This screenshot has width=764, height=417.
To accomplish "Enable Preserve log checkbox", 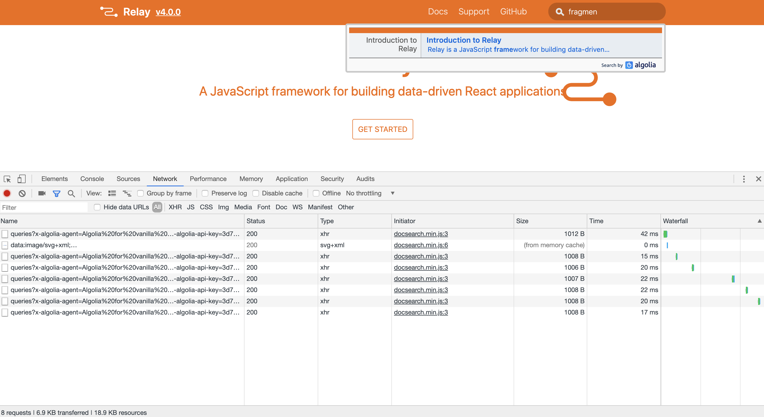I will click(205, 193).
